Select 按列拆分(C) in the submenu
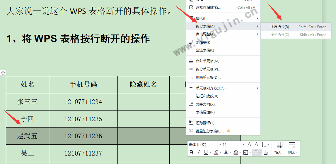336x164 pixels. 296,34
